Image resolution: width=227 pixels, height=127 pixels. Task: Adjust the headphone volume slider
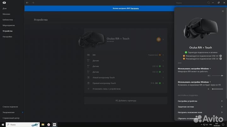tap(218, 89)
